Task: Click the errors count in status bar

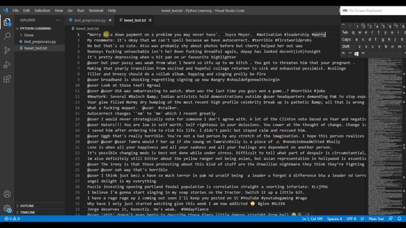Action: [x=8, y=218]
